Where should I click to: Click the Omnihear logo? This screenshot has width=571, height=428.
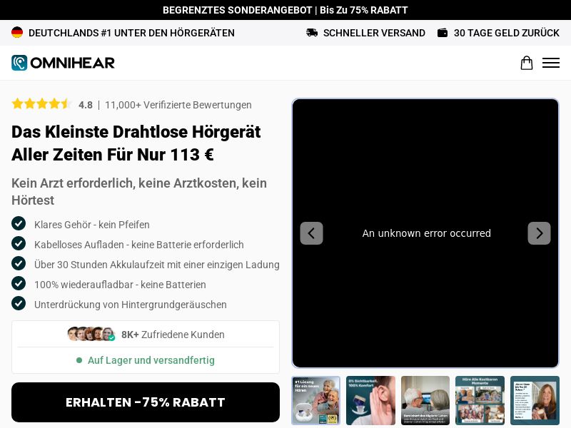[63, 63]
